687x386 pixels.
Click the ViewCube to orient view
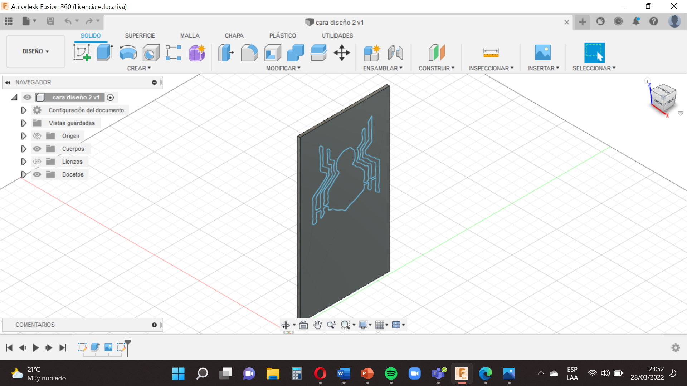tap(663, 98)
